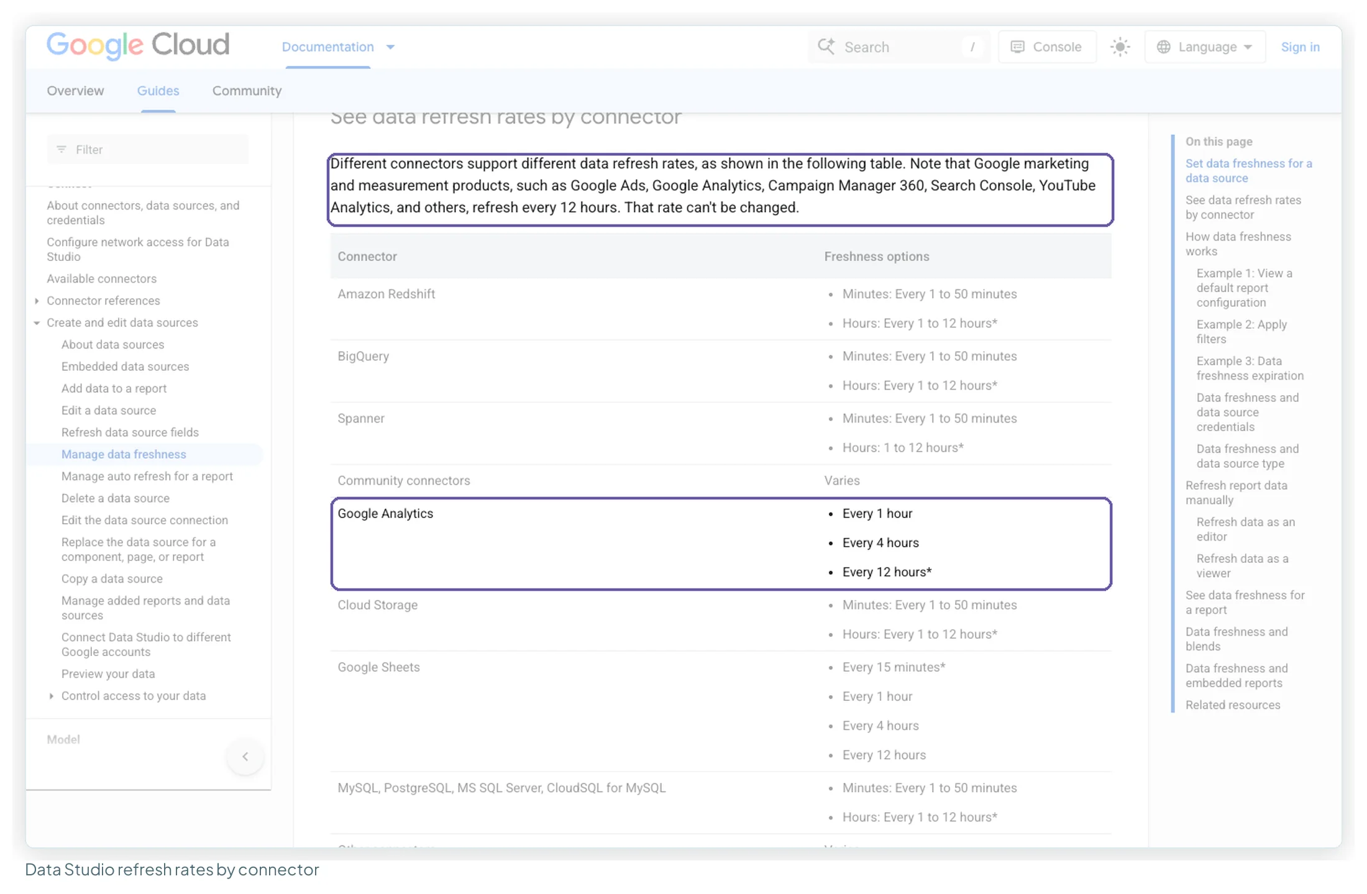
Task: Open the Documentation dropdown arrow
Action: [390, 47]
